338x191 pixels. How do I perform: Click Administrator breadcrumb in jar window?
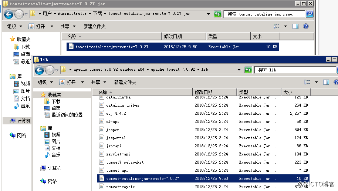point(72,14)
